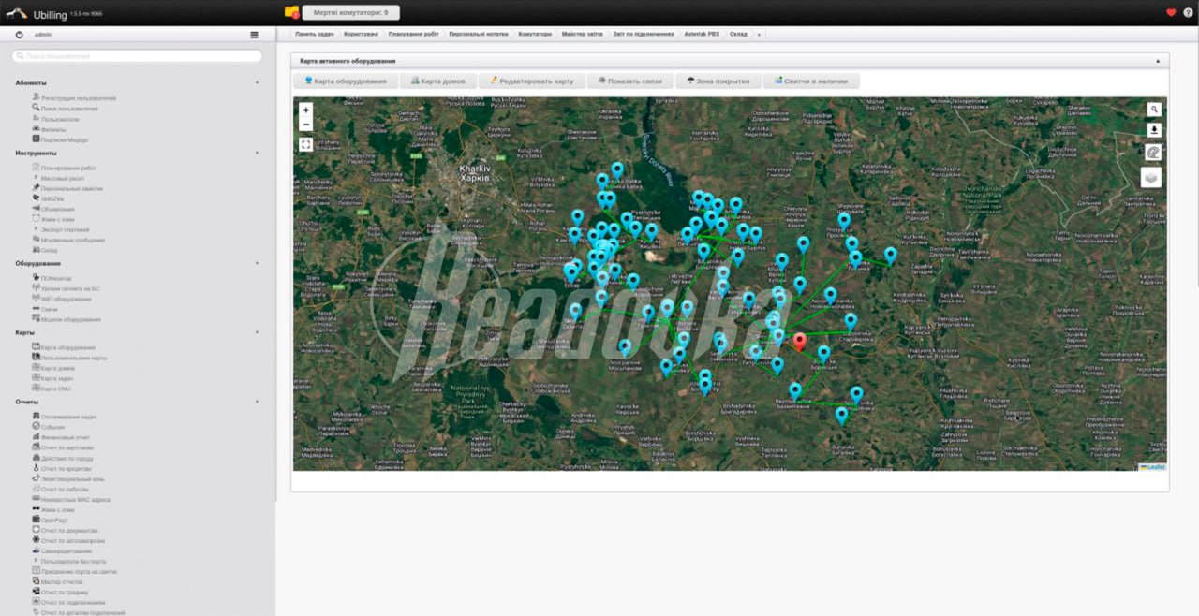Toggle Показать связи link display
This screenshot has width=1199, height=616.
coord(629,81)
